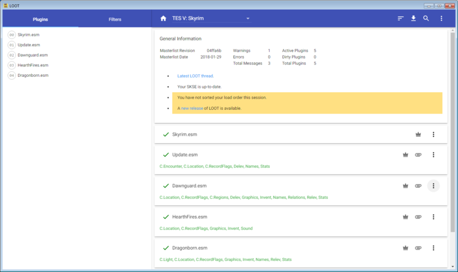Click the 'Your SKSE is up-to-date' message
Image resolution: width=458 pixels, height=272 pixels.
click(199, 87)
